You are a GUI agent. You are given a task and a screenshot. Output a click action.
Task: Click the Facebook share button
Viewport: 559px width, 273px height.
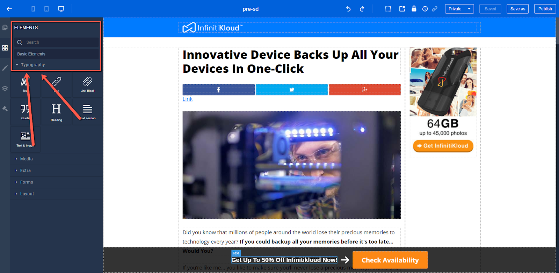[x=218, y=89]
